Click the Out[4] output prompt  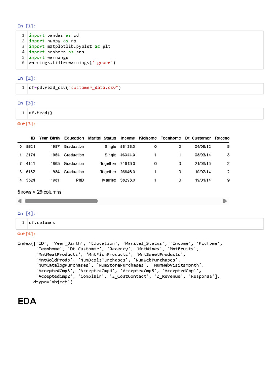click(x=27, y=234)
